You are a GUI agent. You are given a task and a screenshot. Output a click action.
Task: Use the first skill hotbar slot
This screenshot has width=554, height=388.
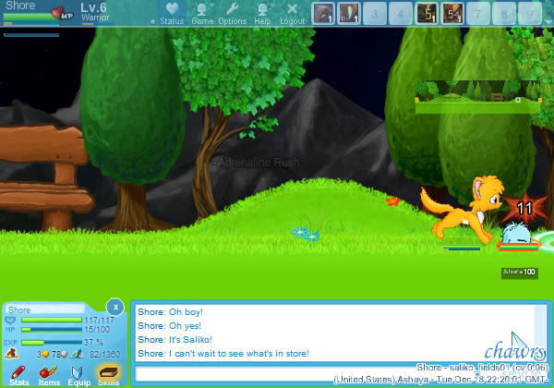(x=323, y=13)
